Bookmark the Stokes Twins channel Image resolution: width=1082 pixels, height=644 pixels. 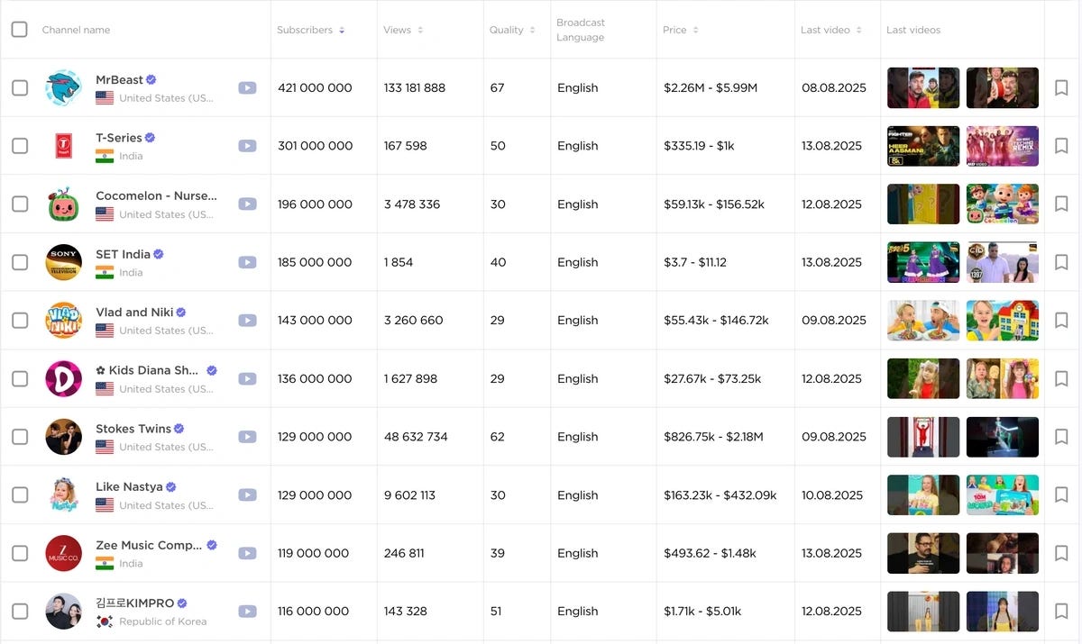[x=1061, y=437]
